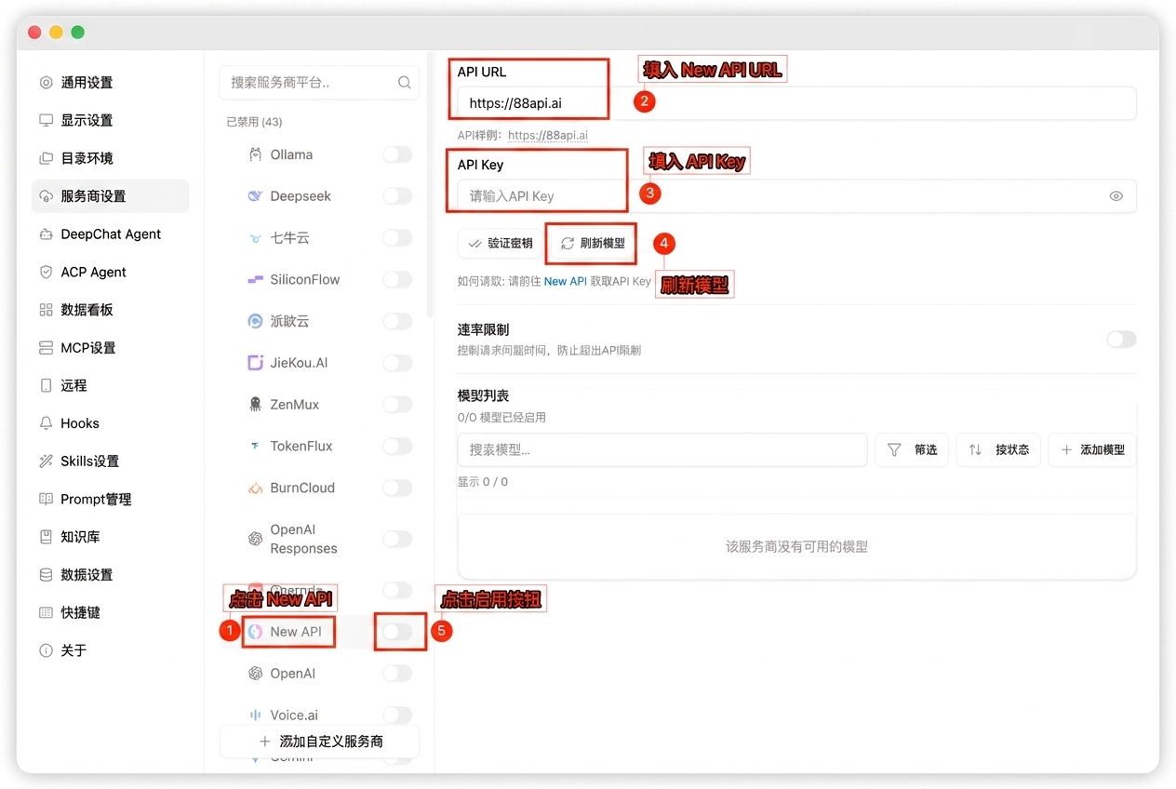Focus the 搜索模型 search field
The height and width of the screenshot is (789, 1176).
(x=662, y=449)
